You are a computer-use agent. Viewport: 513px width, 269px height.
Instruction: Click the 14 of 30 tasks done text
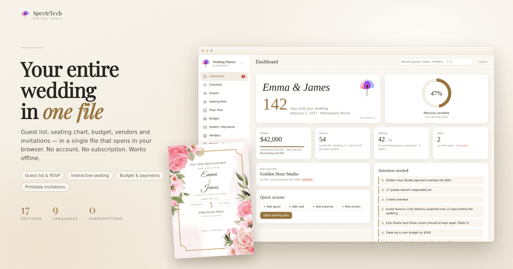[436, 117]
